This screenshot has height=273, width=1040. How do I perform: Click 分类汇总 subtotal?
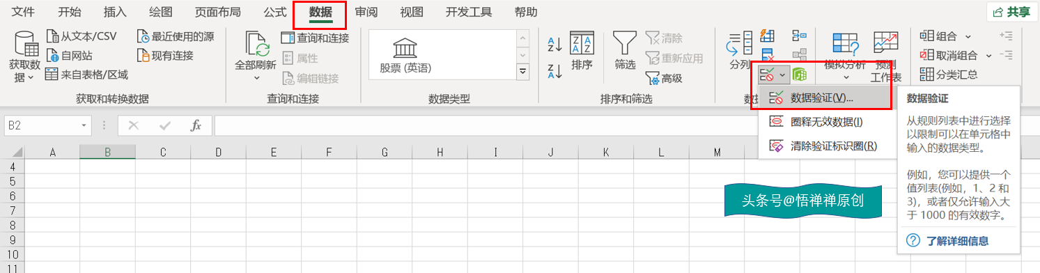coord(948,75)
